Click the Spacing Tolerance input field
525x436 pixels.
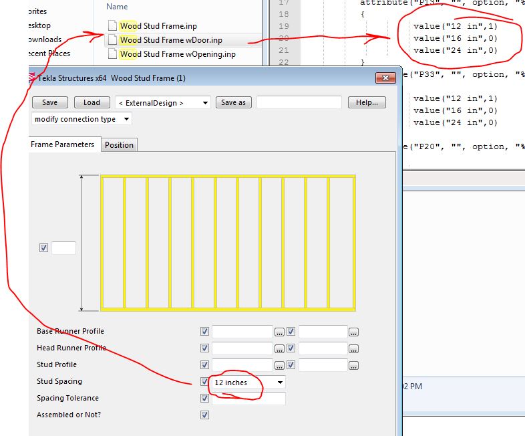pyautogui.click(x=248, y=399)
